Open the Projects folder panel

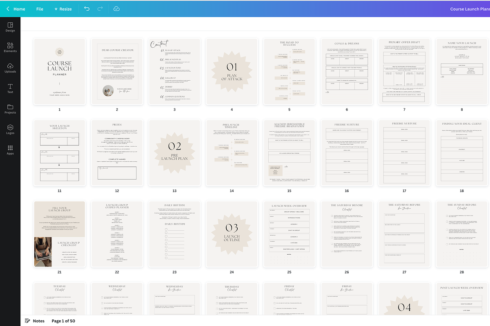(10, 109)
